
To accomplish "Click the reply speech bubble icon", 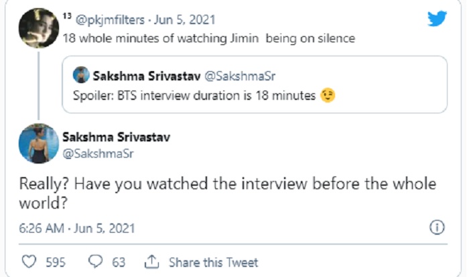I will click(95, 262).
